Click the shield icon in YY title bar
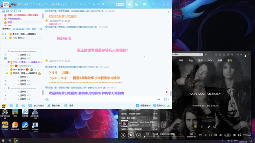This screenshot has width=255, height=143. pyautogui.click(x=103, y=4)
